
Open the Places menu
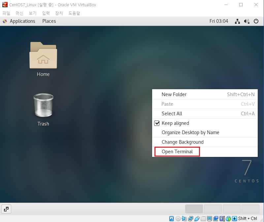click(49, 21)
